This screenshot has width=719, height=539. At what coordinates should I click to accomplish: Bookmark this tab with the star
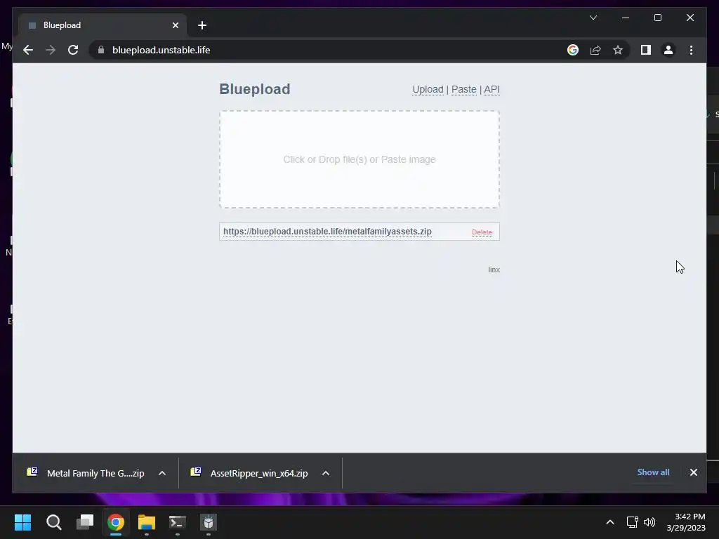pos(618,50)
